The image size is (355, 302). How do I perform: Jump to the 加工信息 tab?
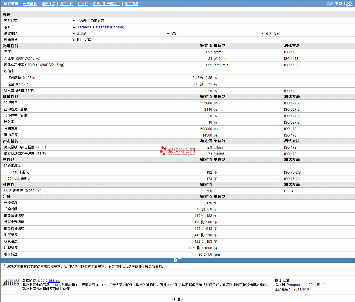pos(131,4)
